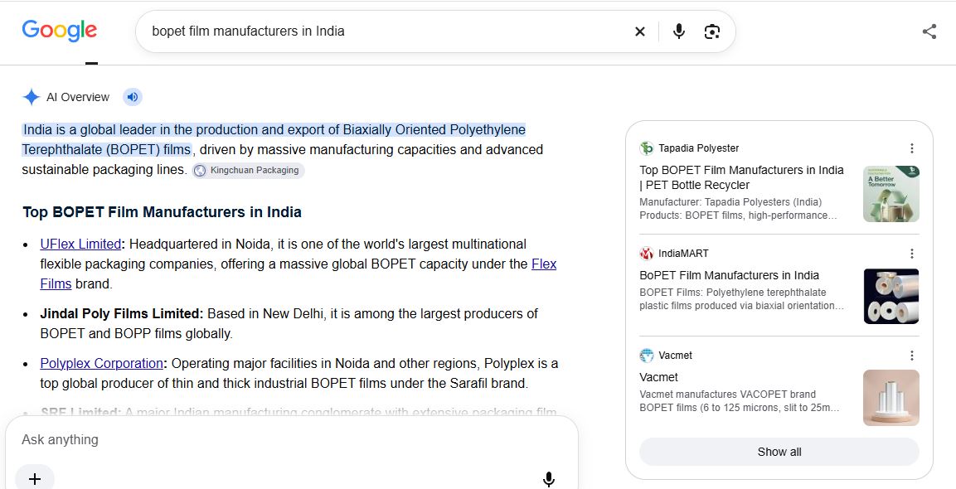956x489 pixels.
Task: Click the Vacmet favicon
Action: [646, 356]
